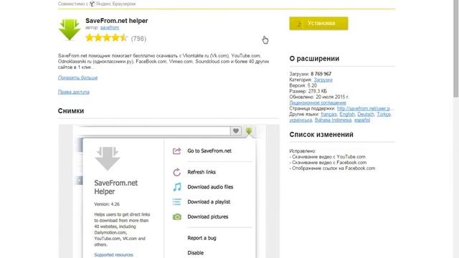This screenshot has height=258, width=459.
Task: Click the yellow Установка install button
Action: tap(318, 24)
